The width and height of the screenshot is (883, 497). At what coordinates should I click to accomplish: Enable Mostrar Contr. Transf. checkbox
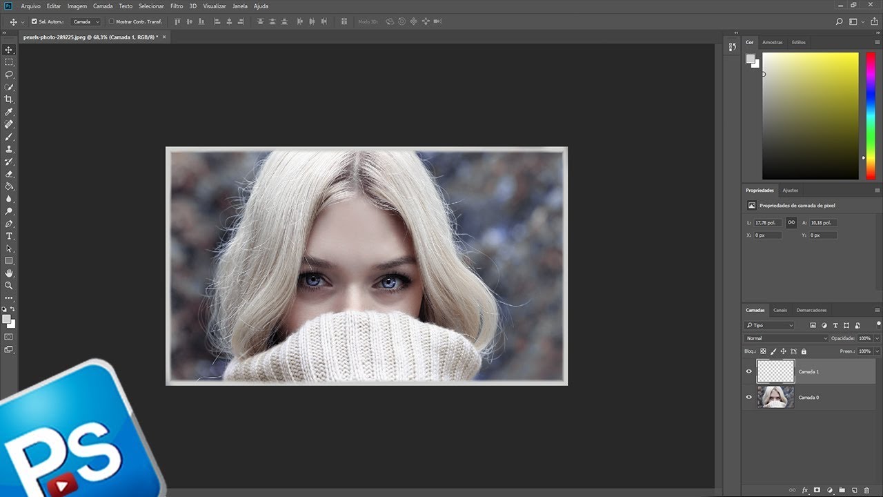pyautogui.click(x=112, y=21)
